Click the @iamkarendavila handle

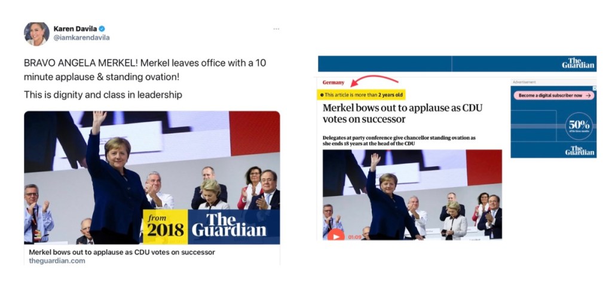[81, 38]
